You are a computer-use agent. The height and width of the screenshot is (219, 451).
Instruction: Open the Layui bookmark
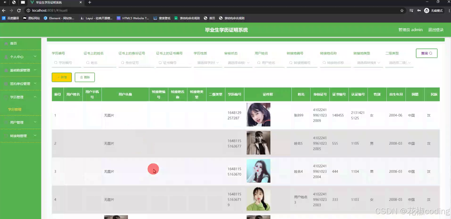pos(96,18)
